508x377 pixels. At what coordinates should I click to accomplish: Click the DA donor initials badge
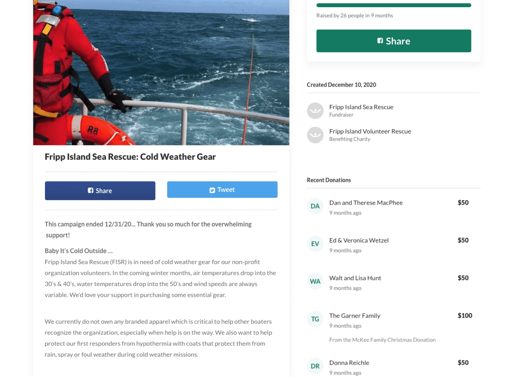click(315, 206)
